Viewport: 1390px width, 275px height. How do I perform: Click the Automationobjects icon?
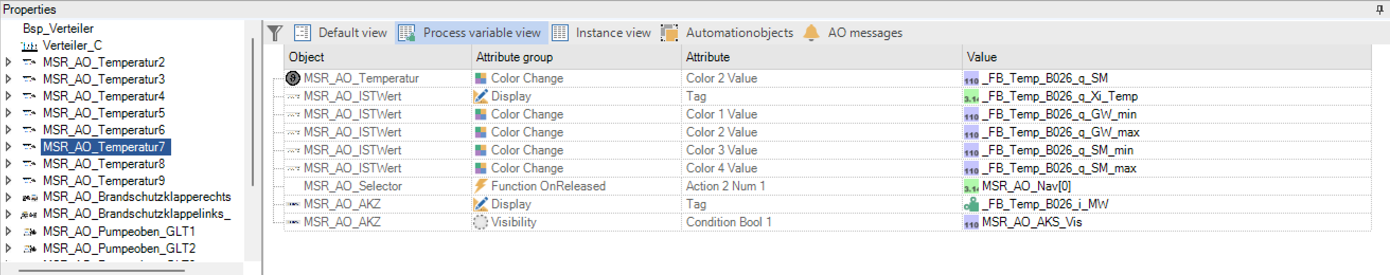(x=670, y=33)
